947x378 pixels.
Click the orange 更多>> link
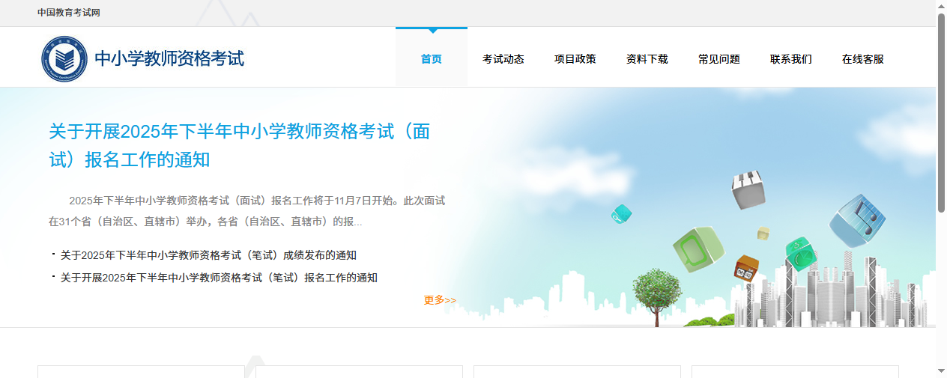(x=440, y=300)
